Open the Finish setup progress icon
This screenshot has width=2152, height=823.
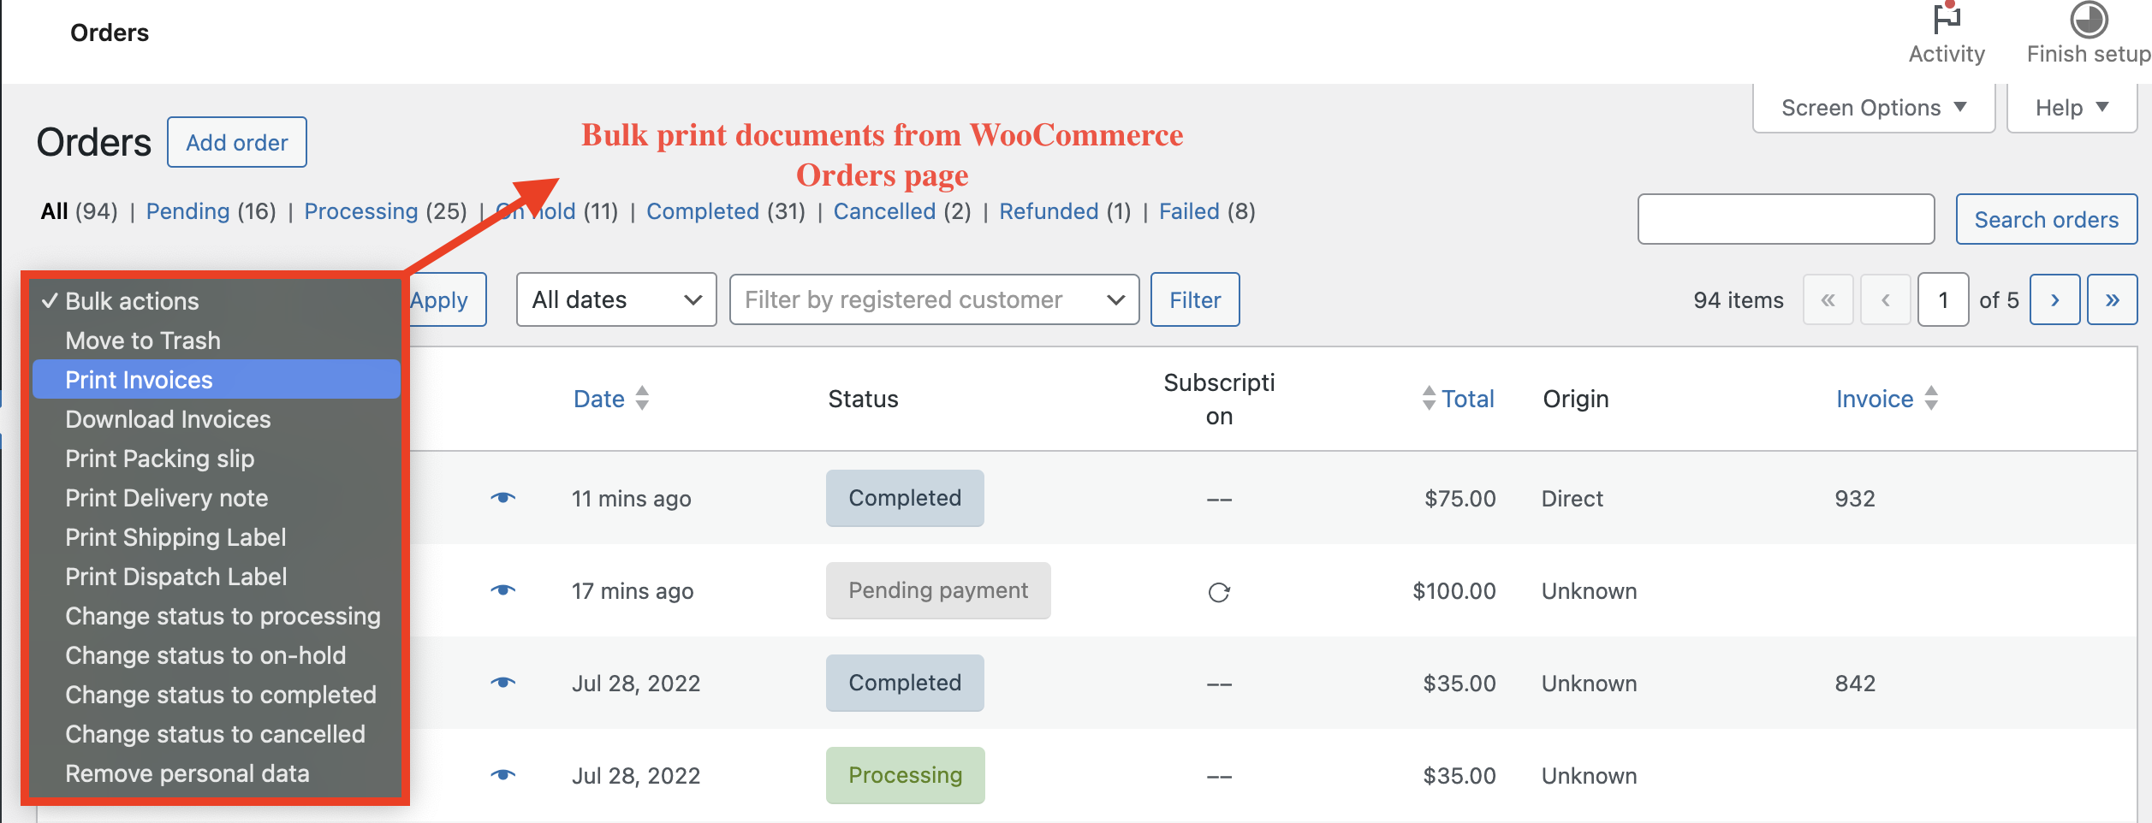tap(2089, 19)
